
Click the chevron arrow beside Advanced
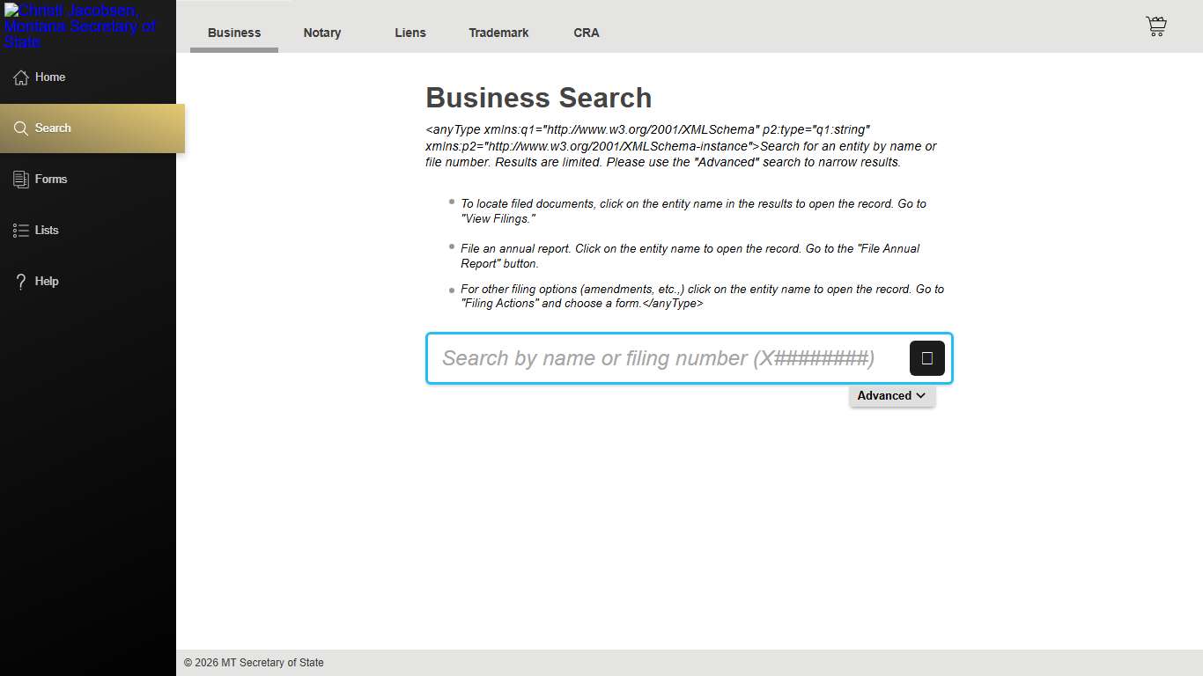click(x=921, y=396)
